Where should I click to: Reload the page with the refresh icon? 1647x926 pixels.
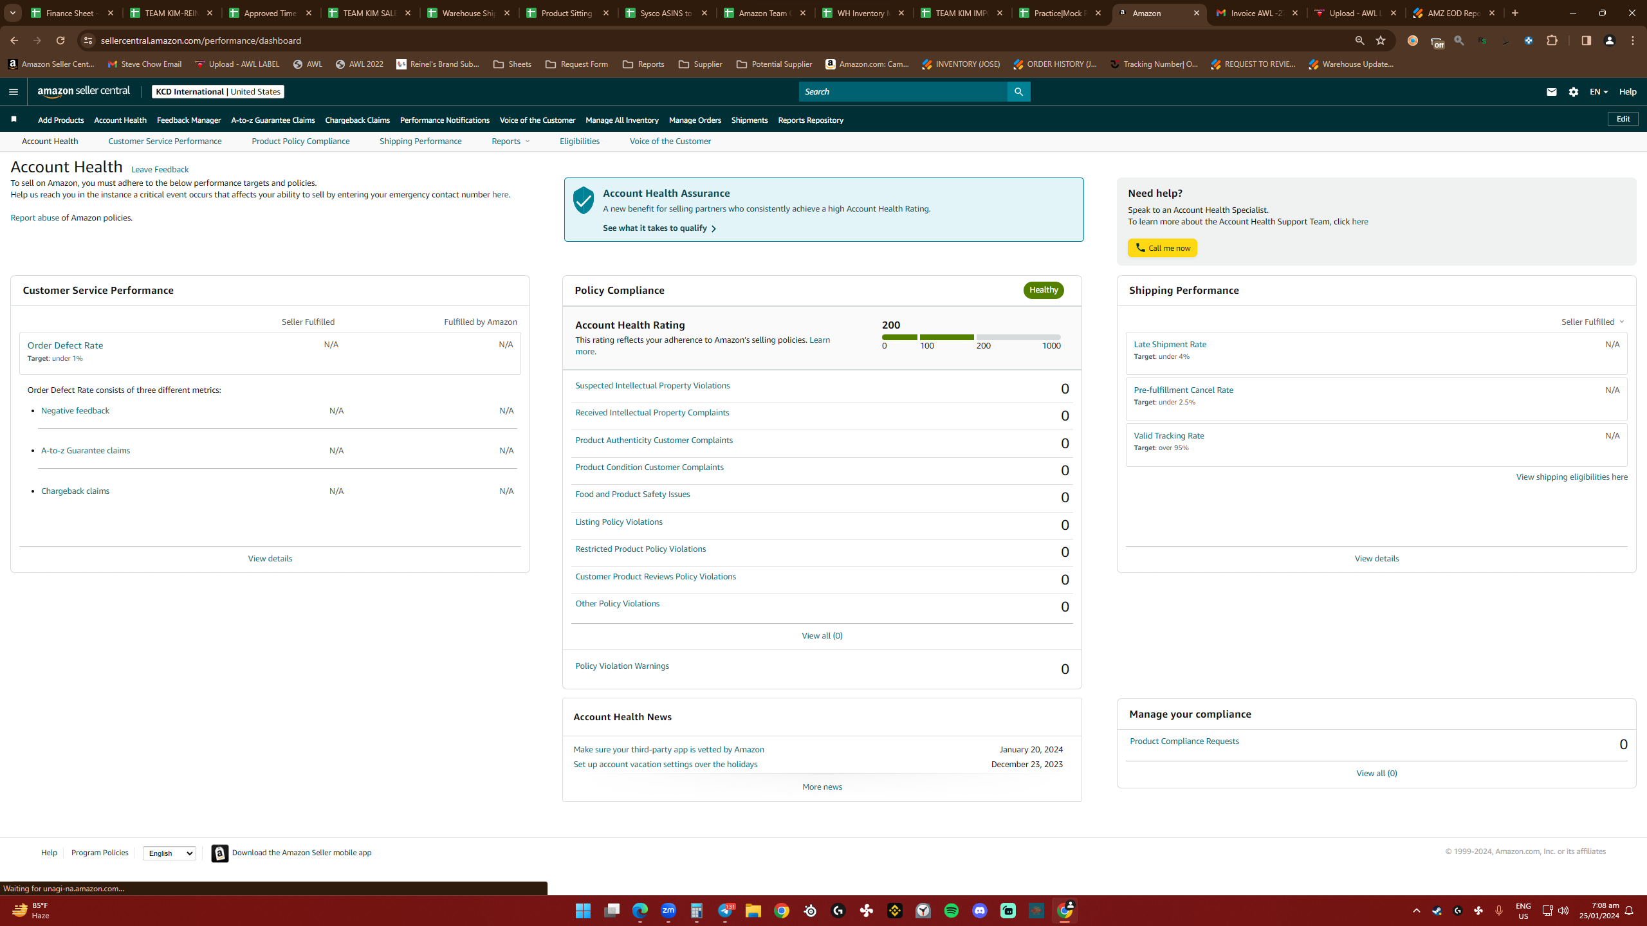click(x=60, y=41)
